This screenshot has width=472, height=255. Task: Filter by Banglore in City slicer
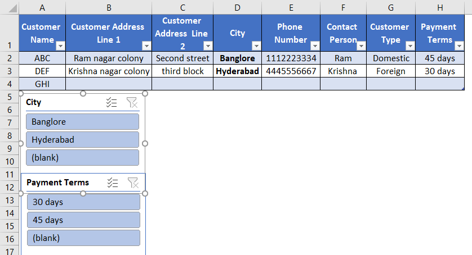point(82,122)
